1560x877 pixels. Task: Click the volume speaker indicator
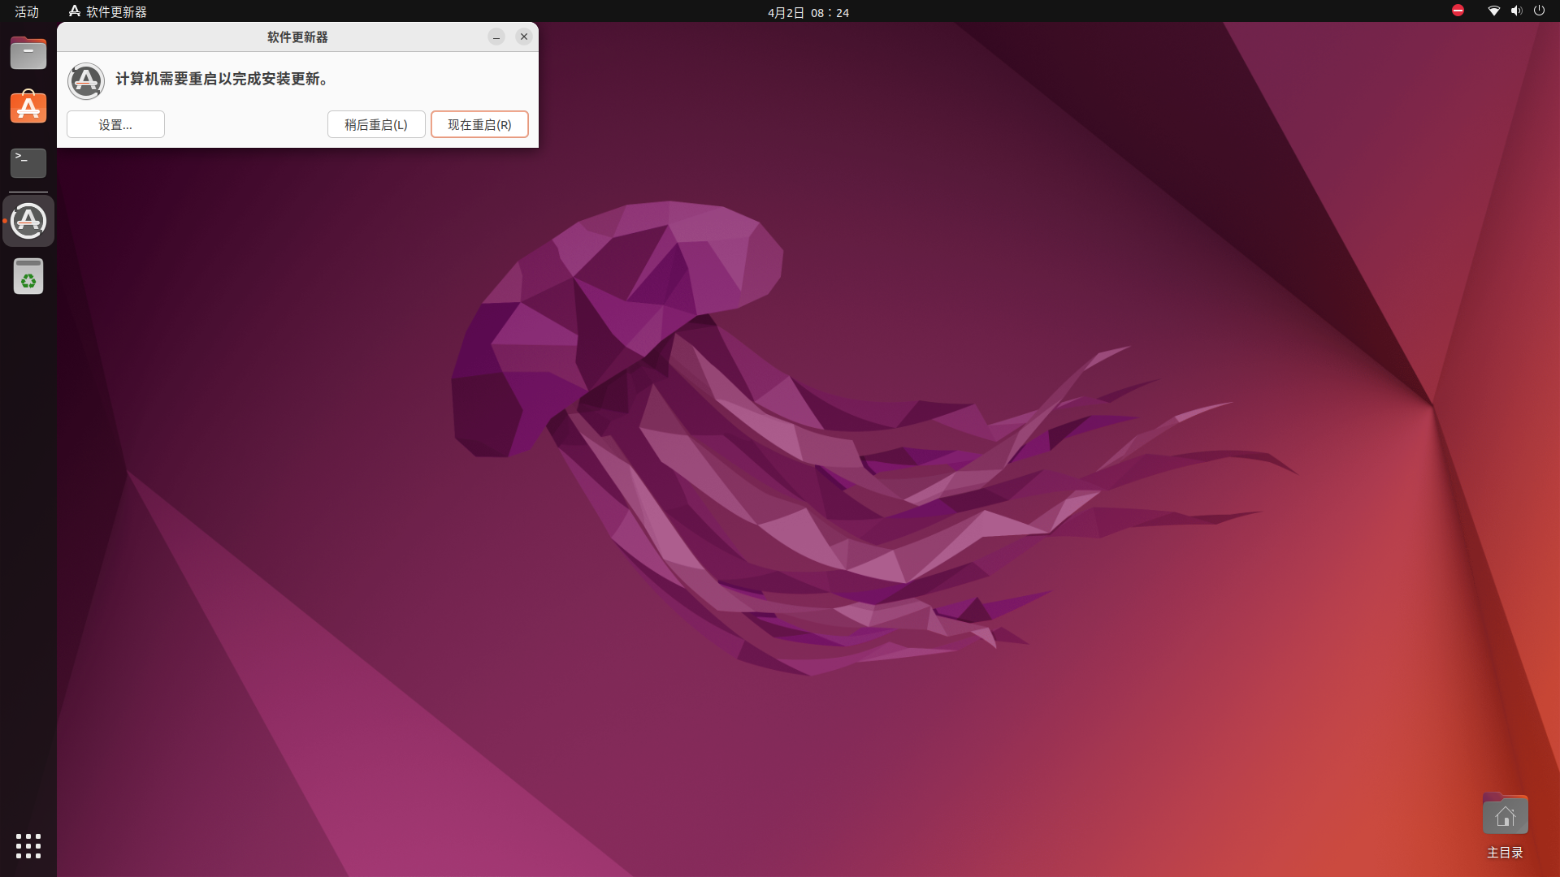[1516, 11]
